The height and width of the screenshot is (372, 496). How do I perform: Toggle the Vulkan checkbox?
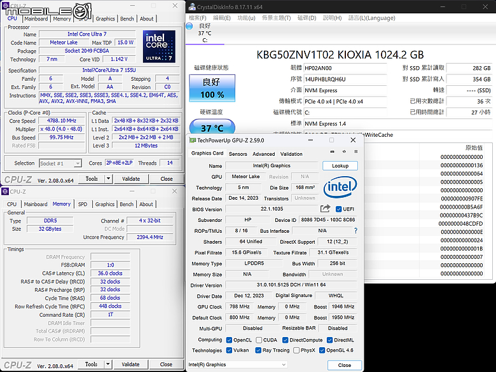click(230, 350)
